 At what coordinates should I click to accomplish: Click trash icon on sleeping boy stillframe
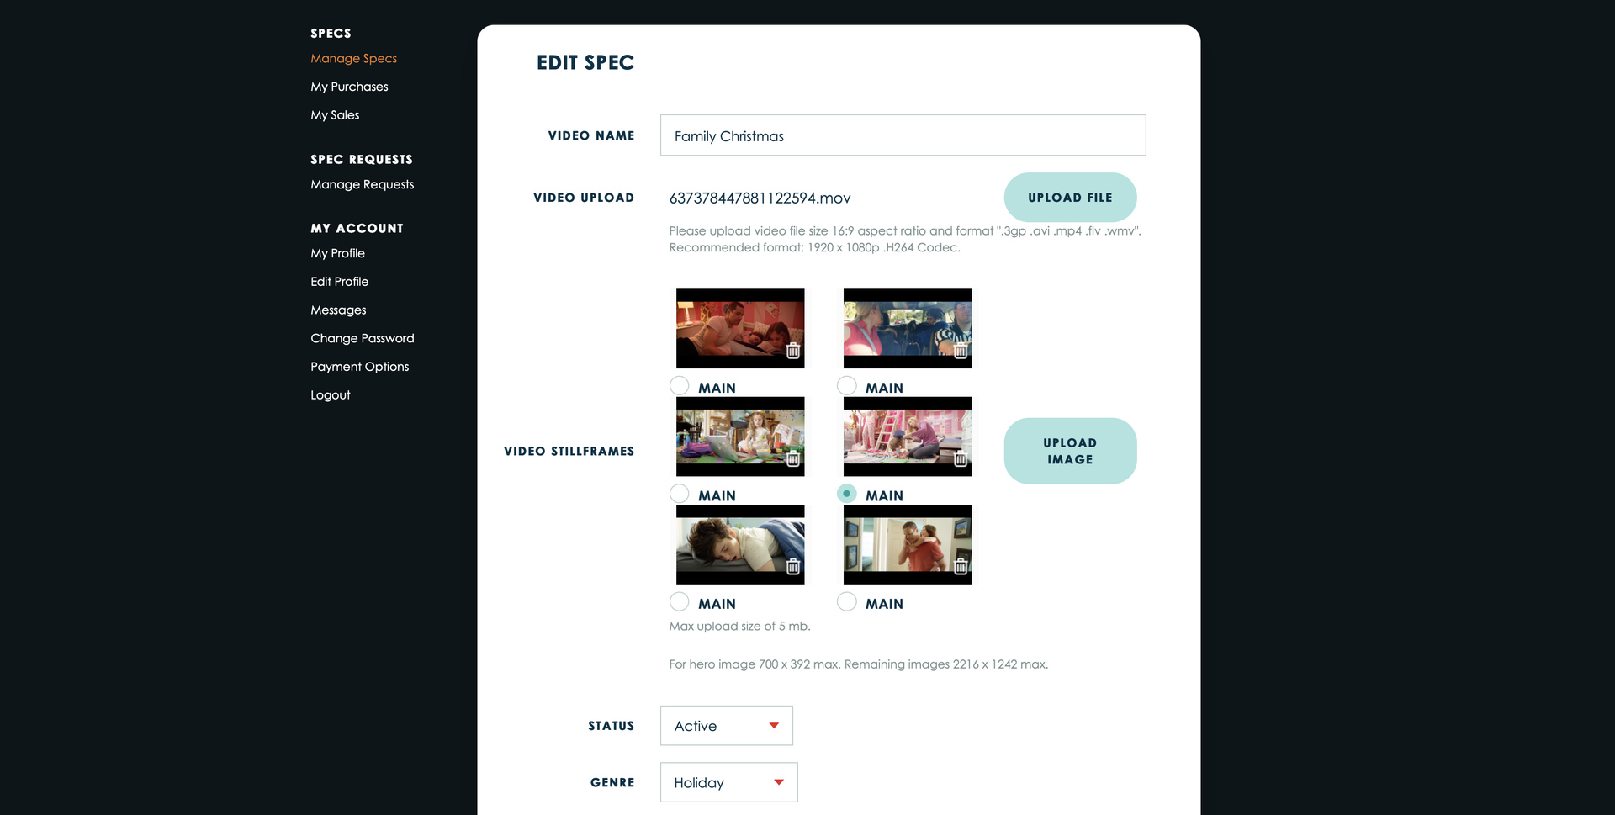click(792, 567)
